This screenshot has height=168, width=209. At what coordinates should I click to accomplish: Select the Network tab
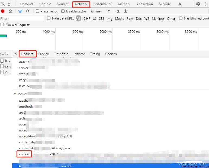81,4
